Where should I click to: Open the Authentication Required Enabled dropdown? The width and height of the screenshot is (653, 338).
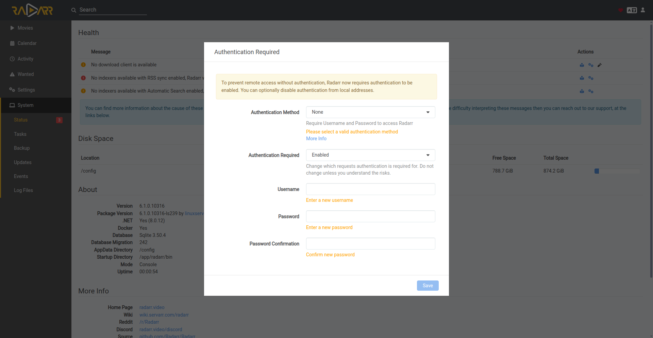(370, 155)
